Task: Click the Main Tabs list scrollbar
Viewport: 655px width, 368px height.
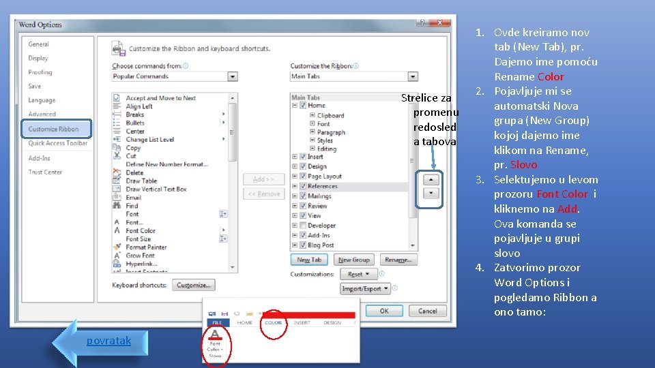Action: point(413,161)
